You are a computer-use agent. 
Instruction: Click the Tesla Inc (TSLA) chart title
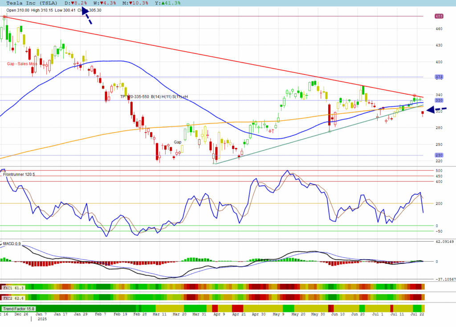(x=32, y=3)
